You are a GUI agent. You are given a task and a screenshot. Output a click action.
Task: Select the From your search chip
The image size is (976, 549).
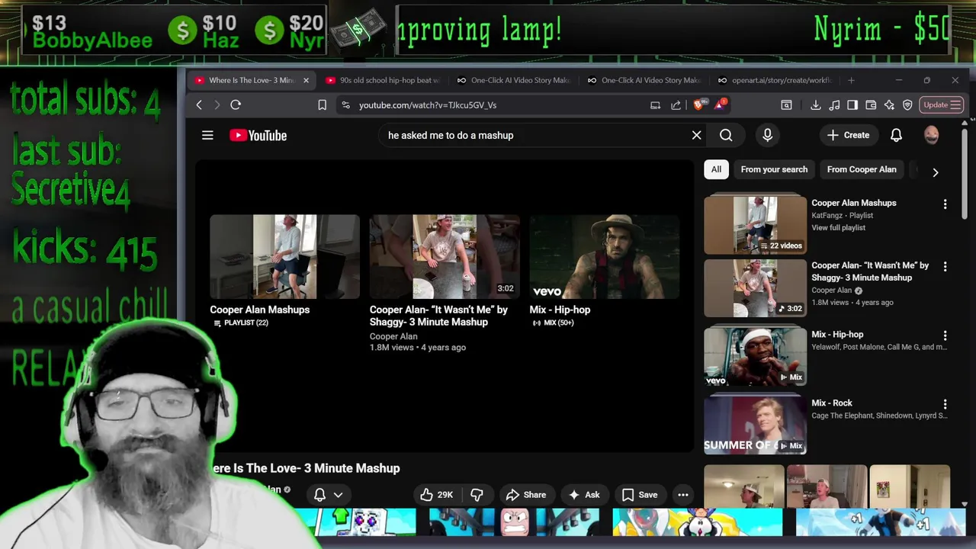(774, 169)
